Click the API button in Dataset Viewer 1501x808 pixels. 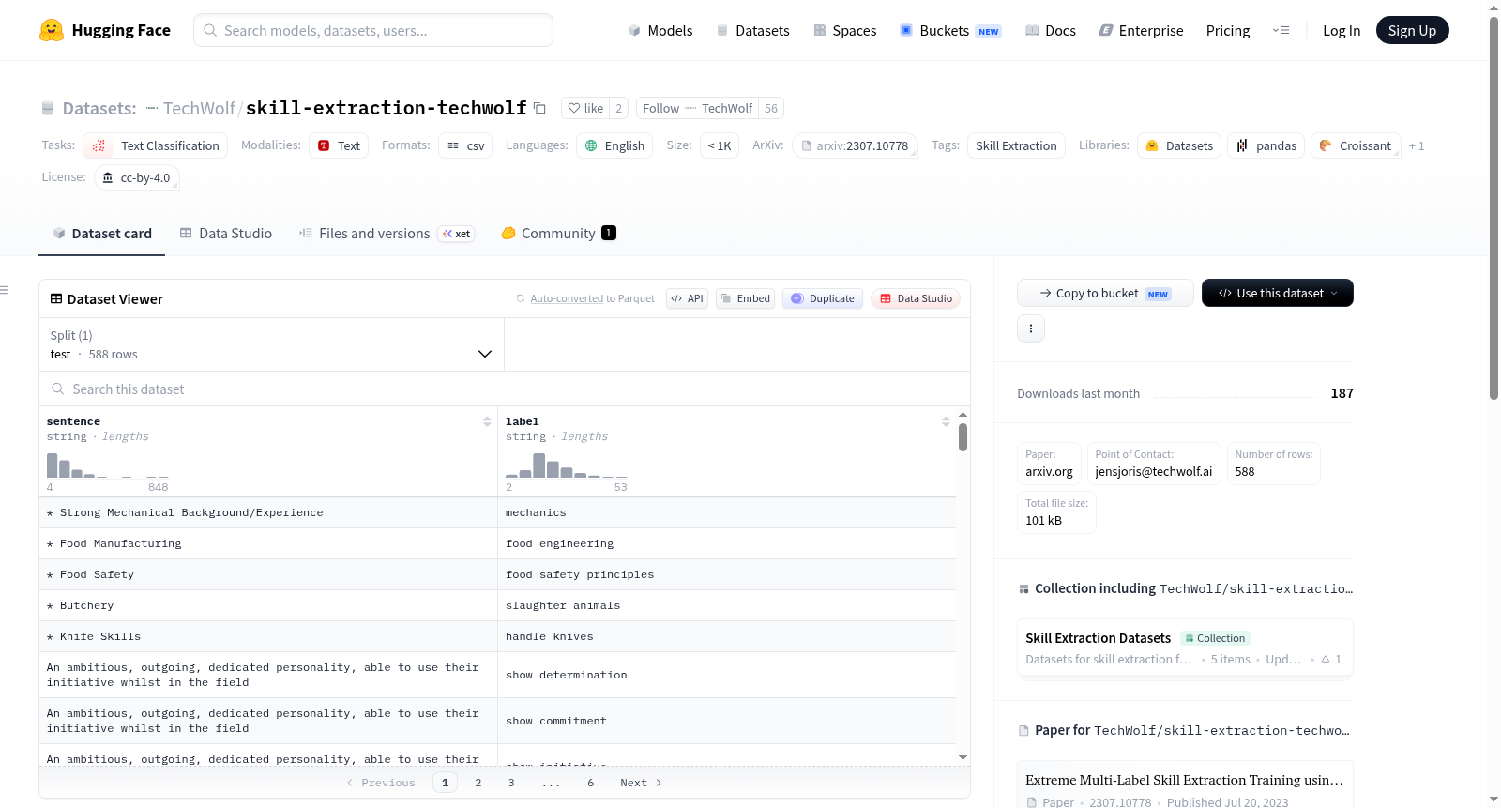[687, 298]
